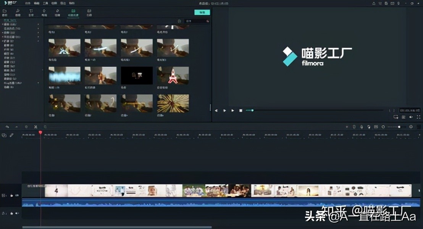Open the Media tab in the top toolbar
Screen dimensions: 423x229
5,13
